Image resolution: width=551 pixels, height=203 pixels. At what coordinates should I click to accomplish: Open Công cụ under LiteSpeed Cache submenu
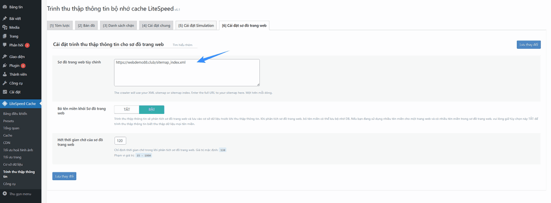tap(9, 183)
